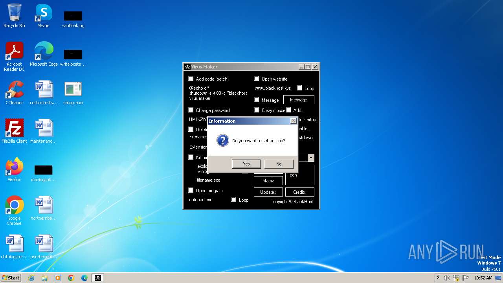Select the Microsoft Edge desktop shortcut

(x=44, y=55)
